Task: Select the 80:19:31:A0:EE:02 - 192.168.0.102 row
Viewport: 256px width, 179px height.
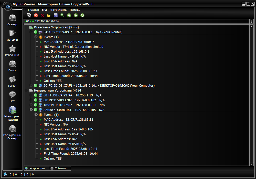Action: point(74,100)
